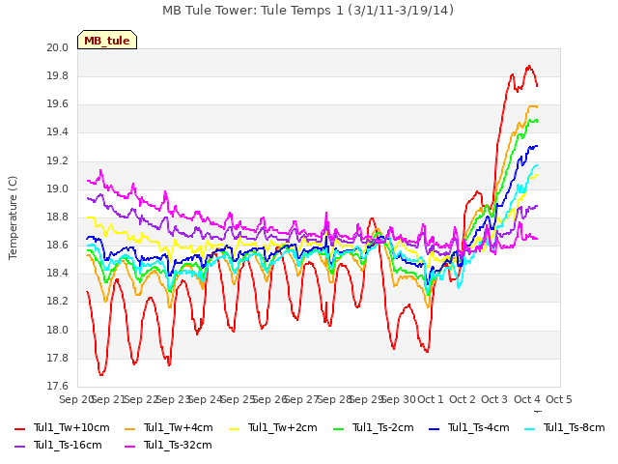The image size is (618, 464).
Task: Click the Oct 5 x-axis date label
Action: pos(559,399)
